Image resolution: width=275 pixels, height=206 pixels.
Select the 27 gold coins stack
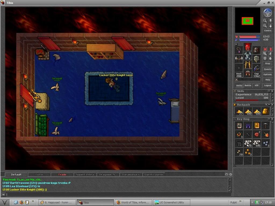coord(239,112)
